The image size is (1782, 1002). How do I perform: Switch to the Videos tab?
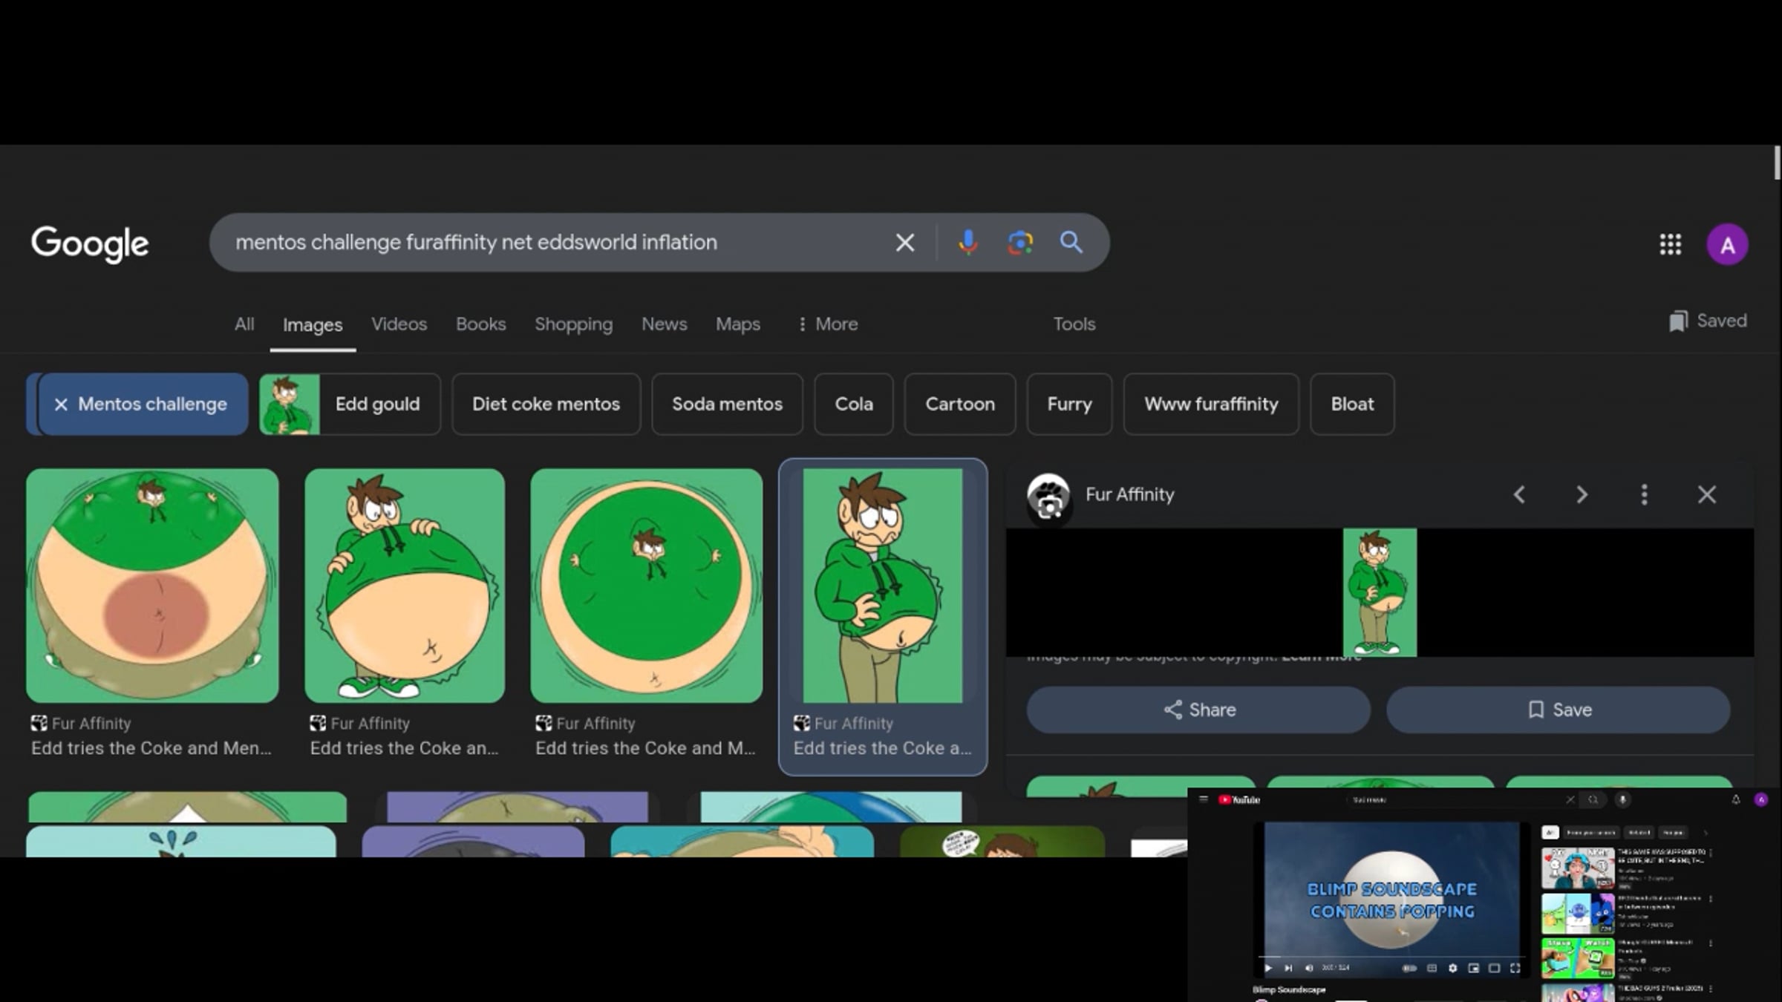coord(399,324)
